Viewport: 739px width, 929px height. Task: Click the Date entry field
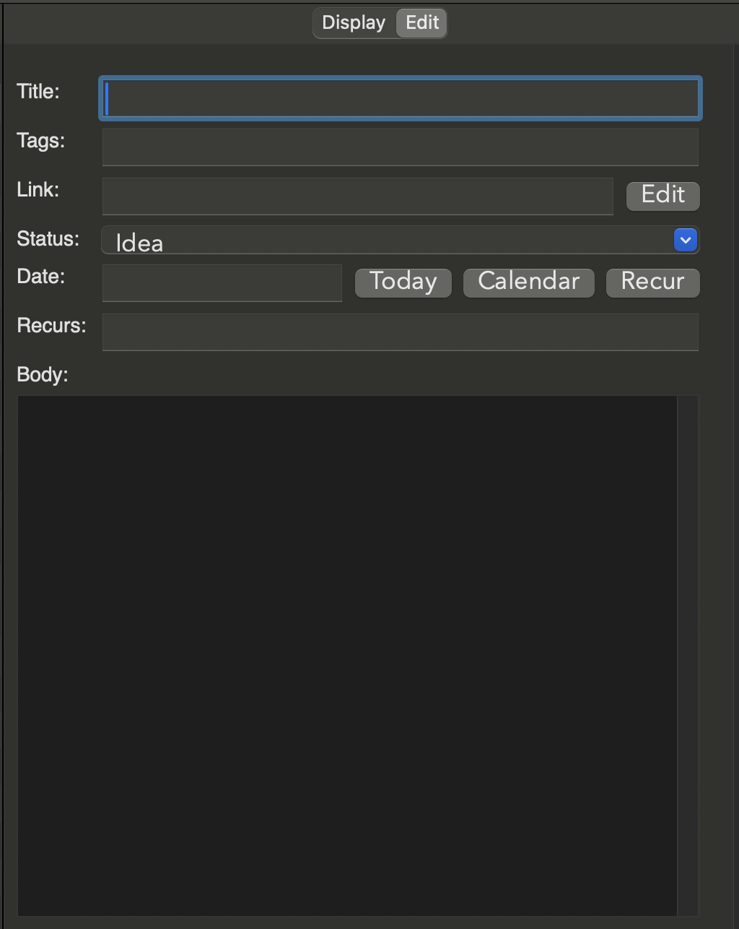point(222,283)
